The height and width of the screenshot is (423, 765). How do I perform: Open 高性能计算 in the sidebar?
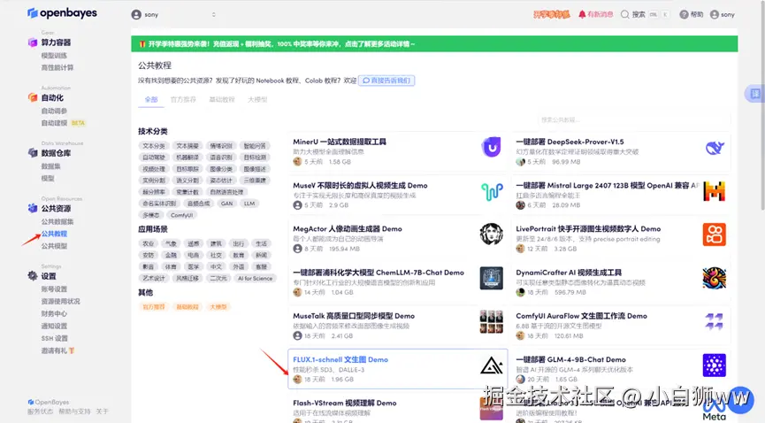pos(57,68)
